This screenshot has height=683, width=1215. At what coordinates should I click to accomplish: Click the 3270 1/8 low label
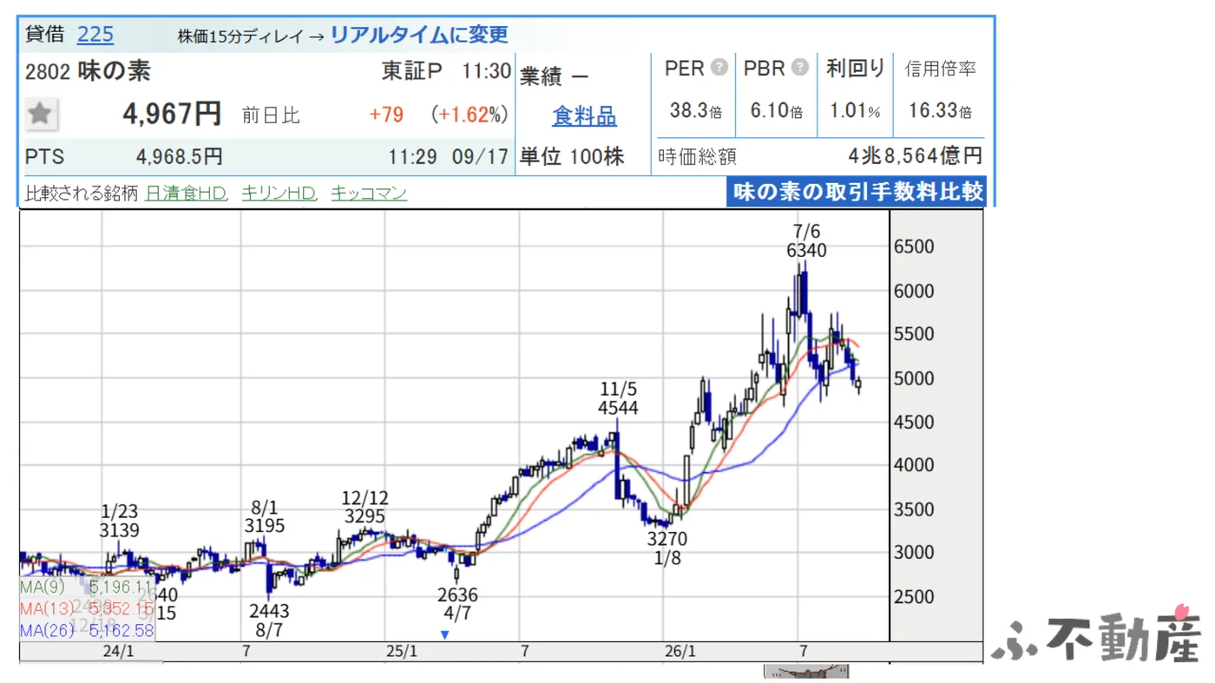click(667, 549)
